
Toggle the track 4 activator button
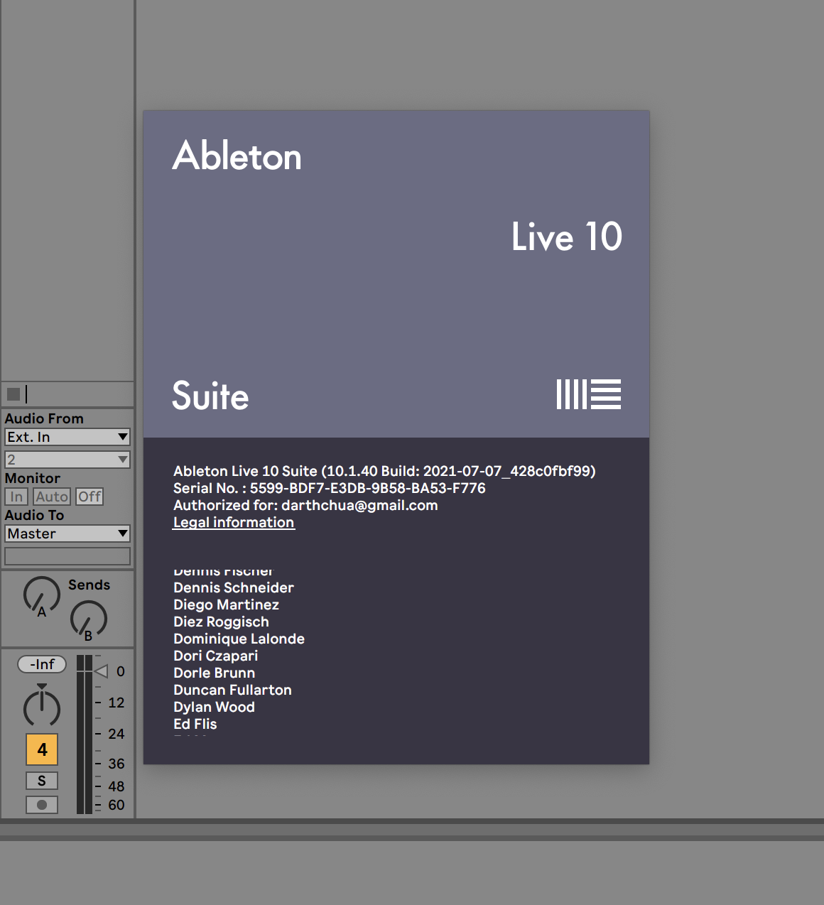pyautogui.click(x=42, y=749)
